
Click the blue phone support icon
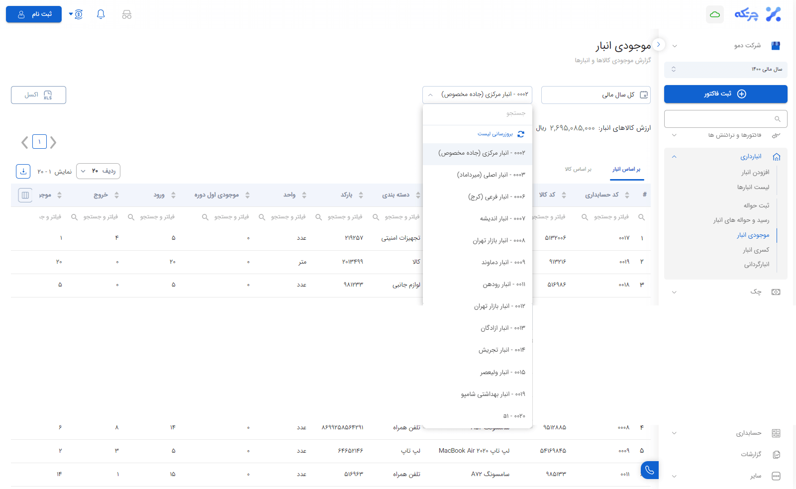coord(650,470)
